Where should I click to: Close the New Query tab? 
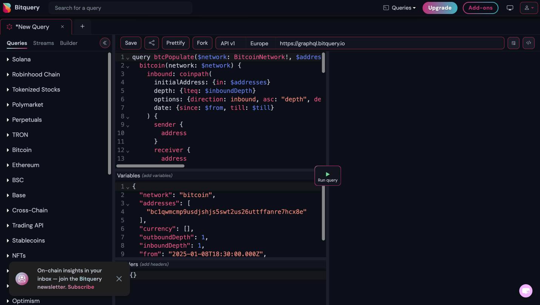click(62, 27)
